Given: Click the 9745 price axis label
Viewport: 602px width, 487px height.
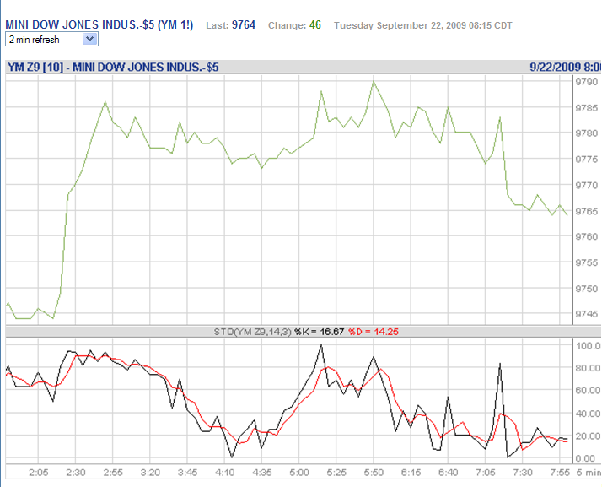Looking at the screenshot, I should pyautogui.click(x=586, y=315).
